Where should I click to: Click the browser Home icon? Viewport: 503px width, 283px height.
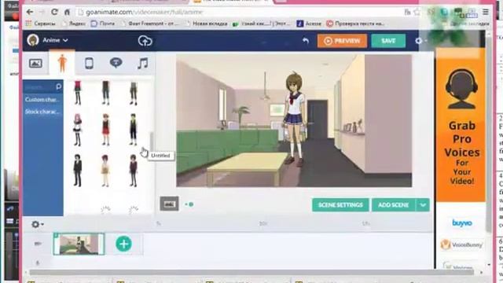67,13
